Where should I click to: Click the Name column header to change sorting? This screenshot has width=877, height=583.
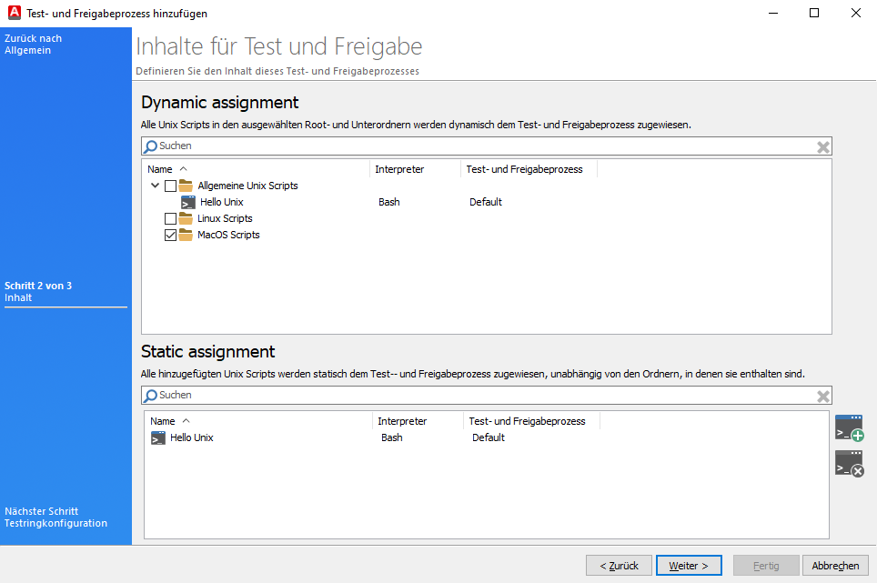tap(159, 168)
